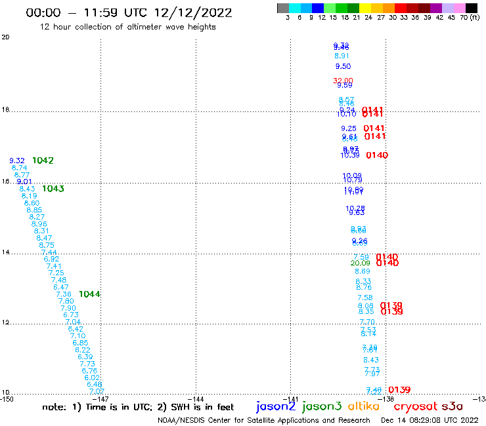Click the wave height value '6.92'
Screen dimensions: 486x426
(x=51, y=259)
